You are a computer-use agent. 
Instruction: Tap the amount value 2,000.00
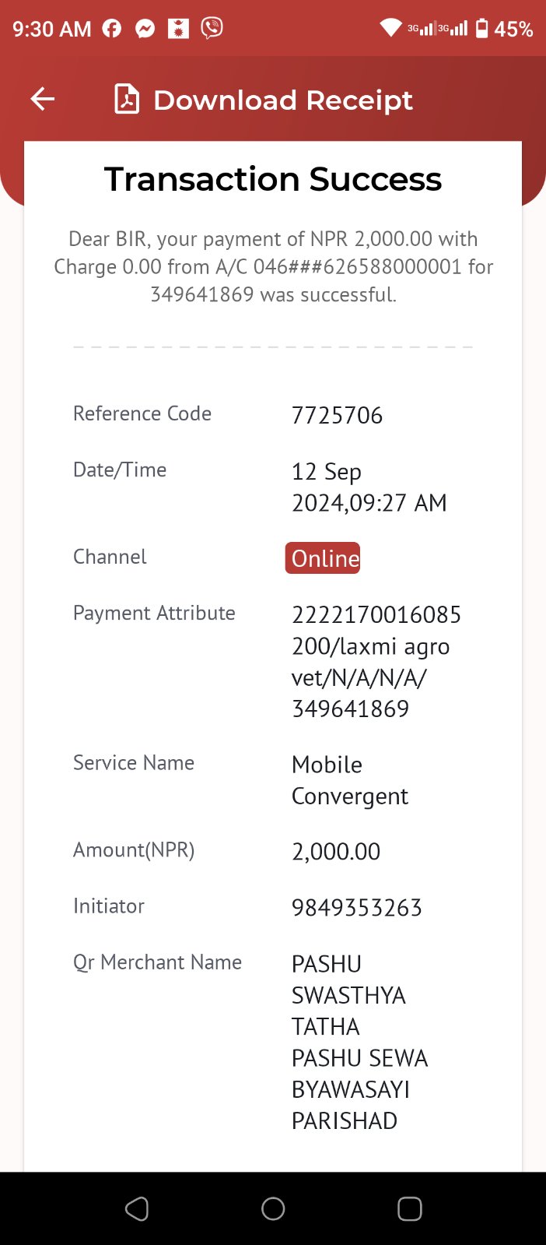(336, 851)
